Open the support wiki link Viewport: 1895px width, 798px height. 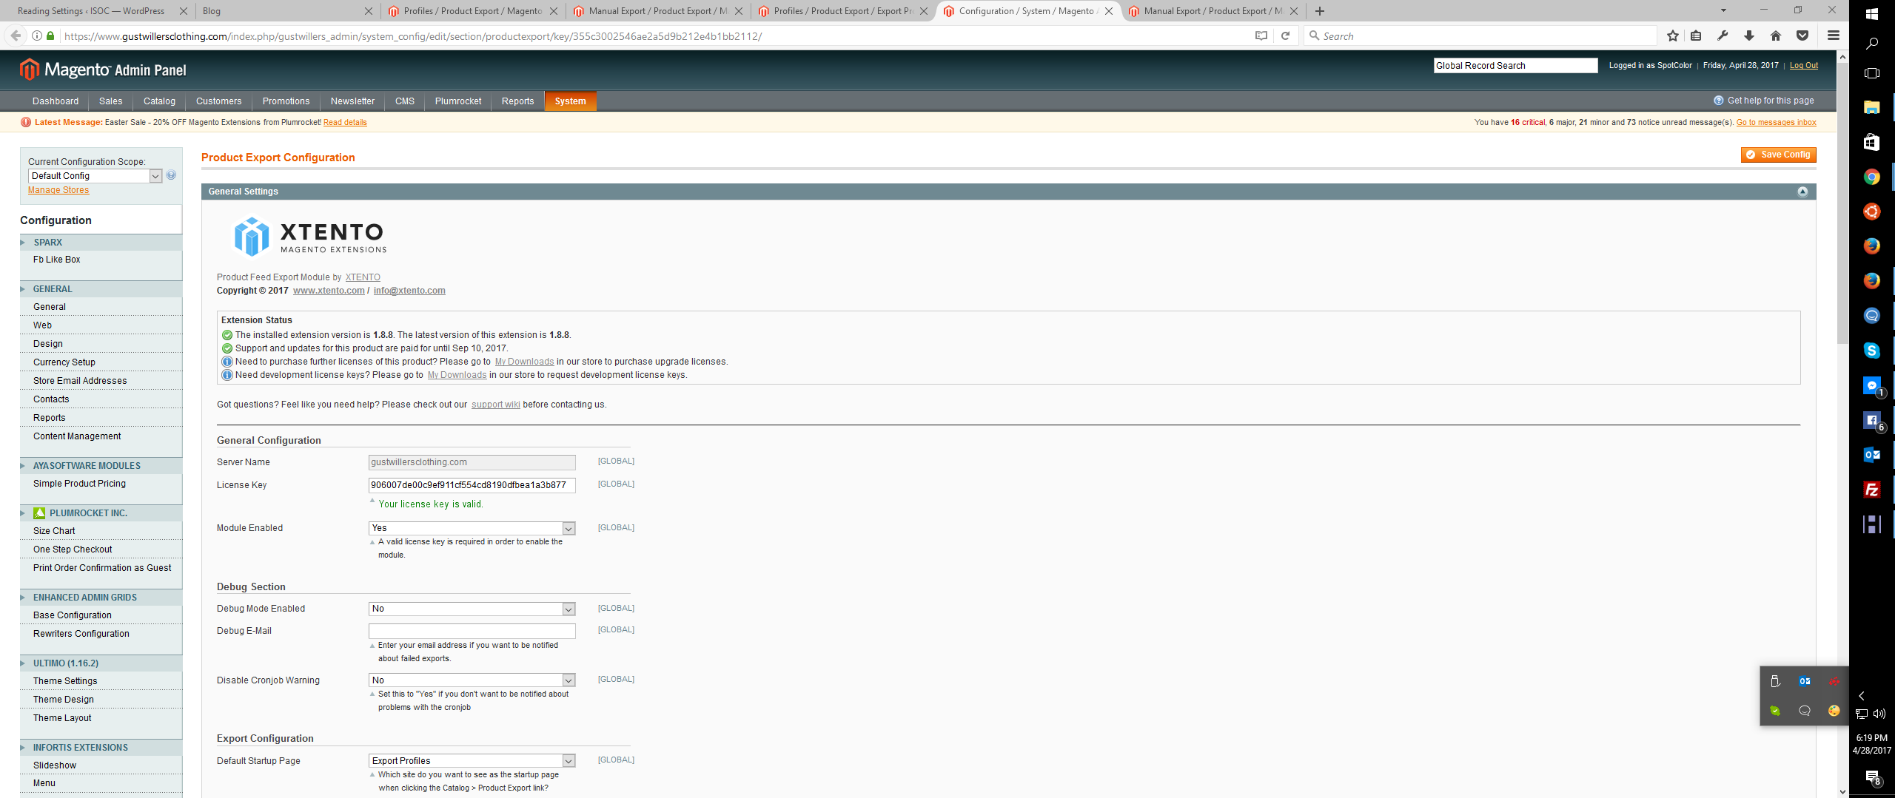tap(495, 405)
